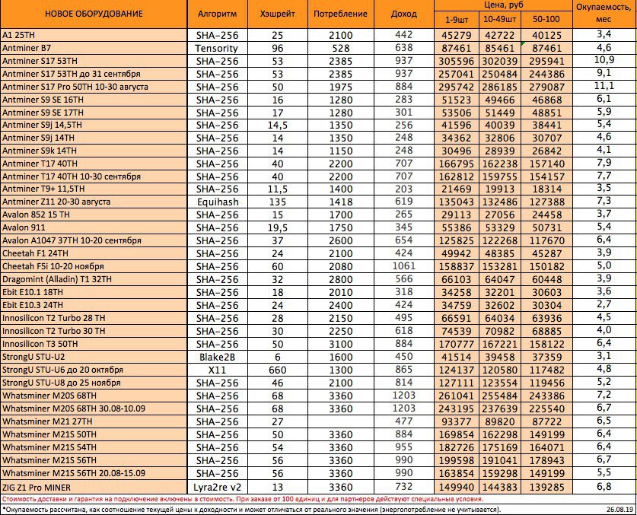637x515 pixels.
Task: Click price value '305596'
Action: tap(457, 62)
